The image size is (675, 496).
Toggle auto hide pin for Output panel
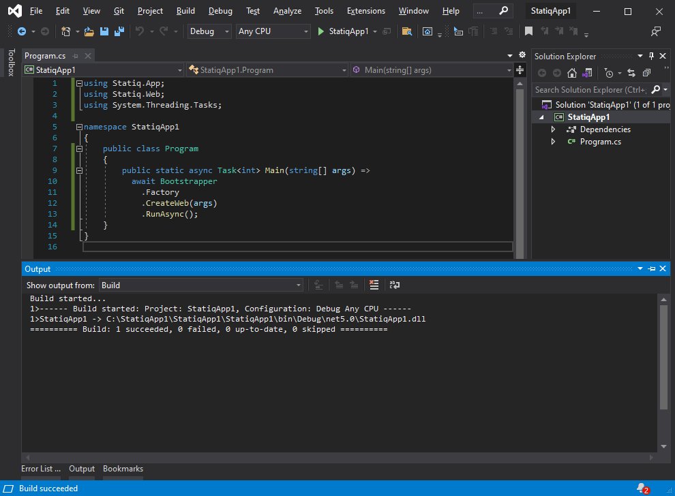652,269
